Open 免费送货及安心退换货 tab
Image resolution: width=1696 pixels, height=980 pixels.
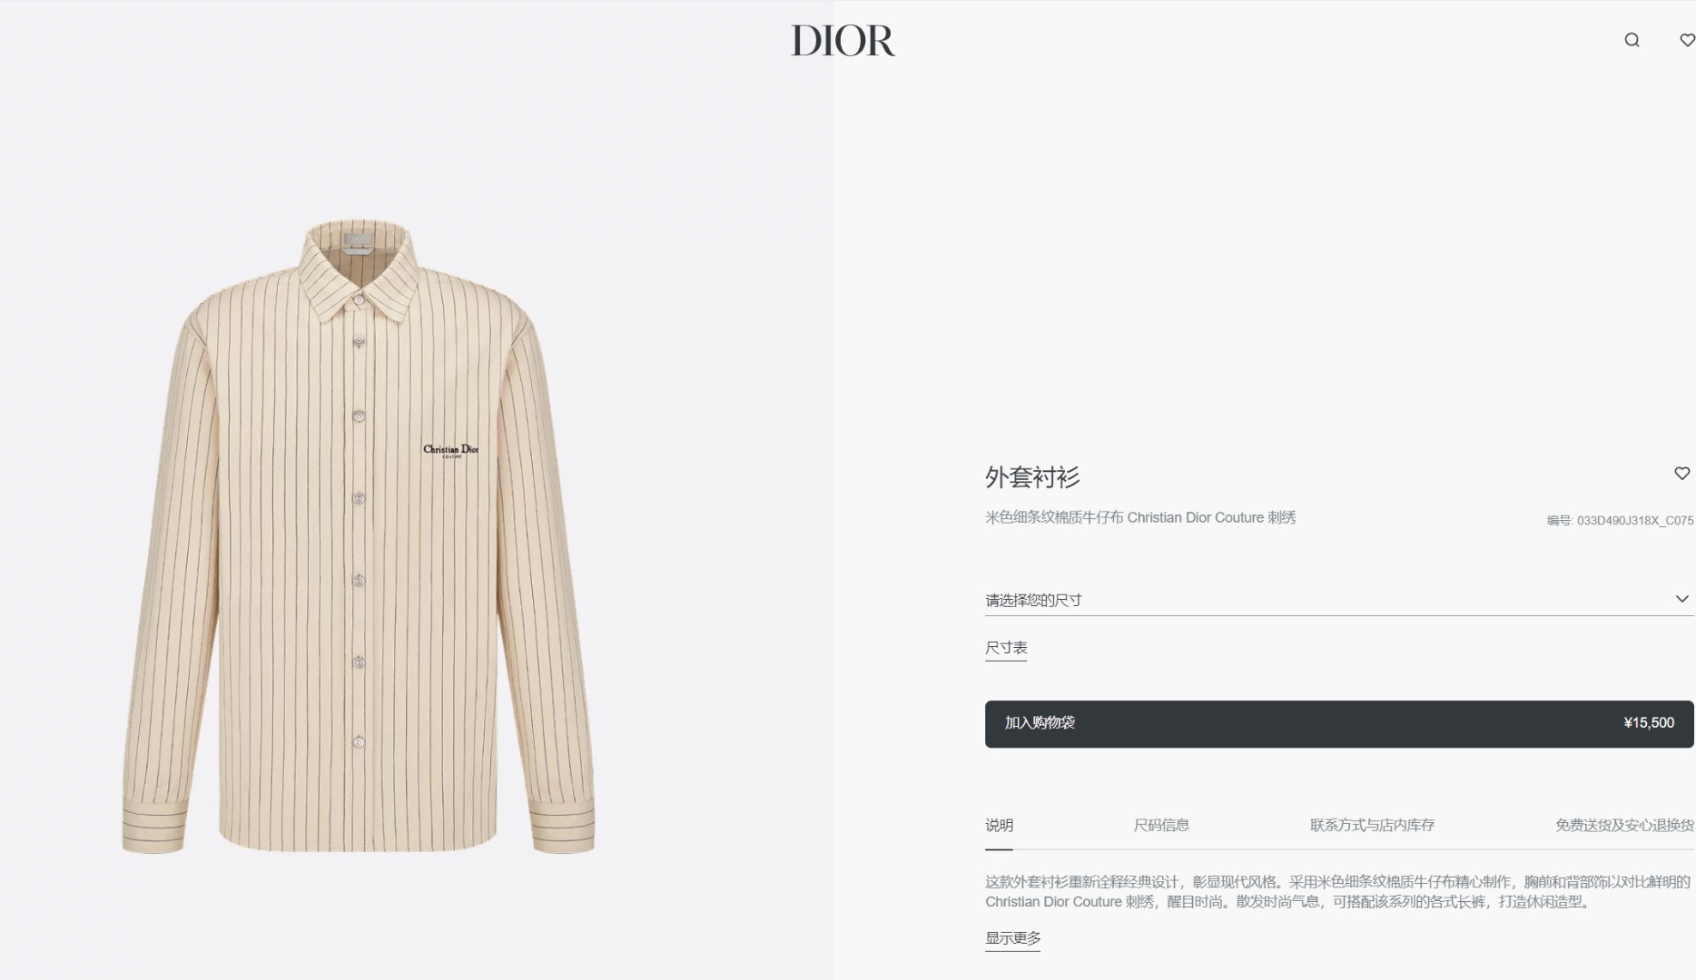1624,826
